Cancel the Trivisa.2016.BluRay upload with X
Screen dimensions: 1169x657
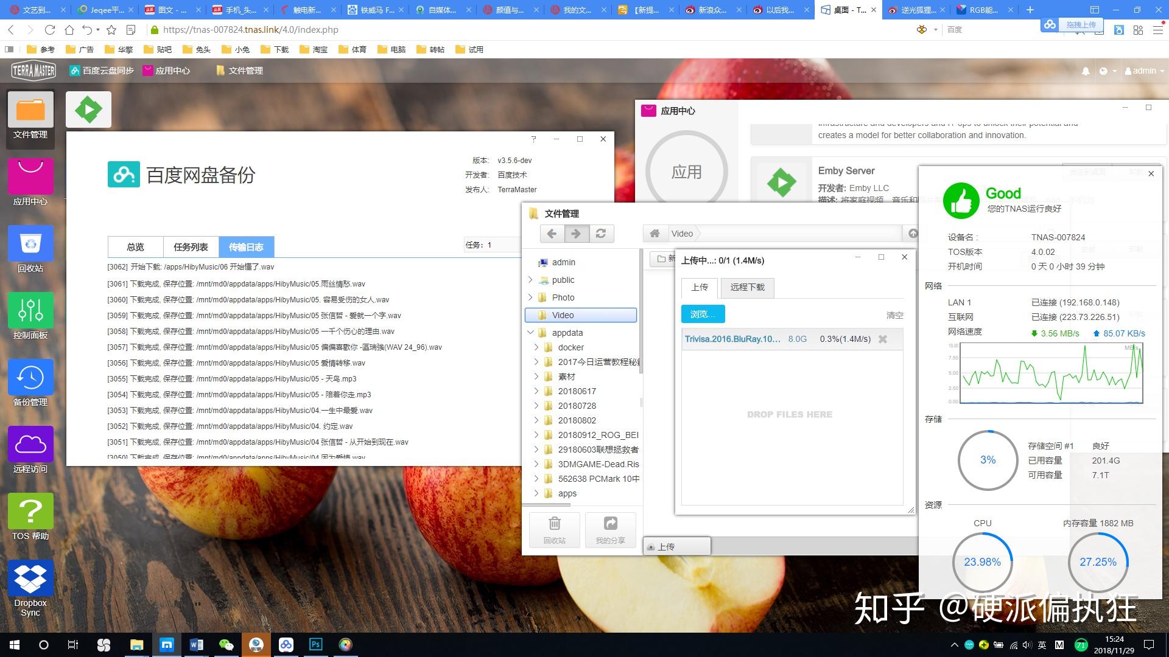click(x=882, y=339)
